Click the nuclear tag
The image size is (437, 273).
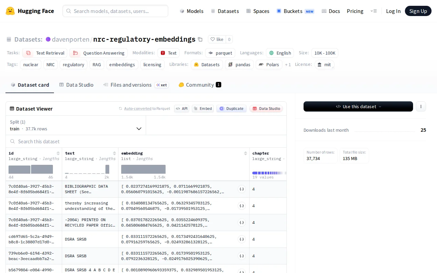pyautogui.click(x=31, y=64)
